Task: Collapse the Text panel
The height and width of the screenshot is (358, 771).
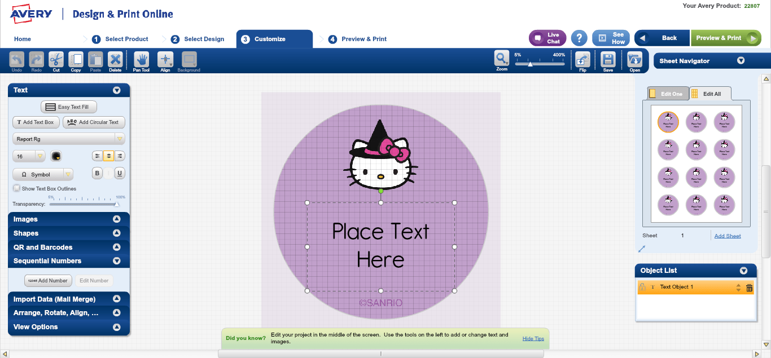Action: pyautogui.click(x=117, y=90)
